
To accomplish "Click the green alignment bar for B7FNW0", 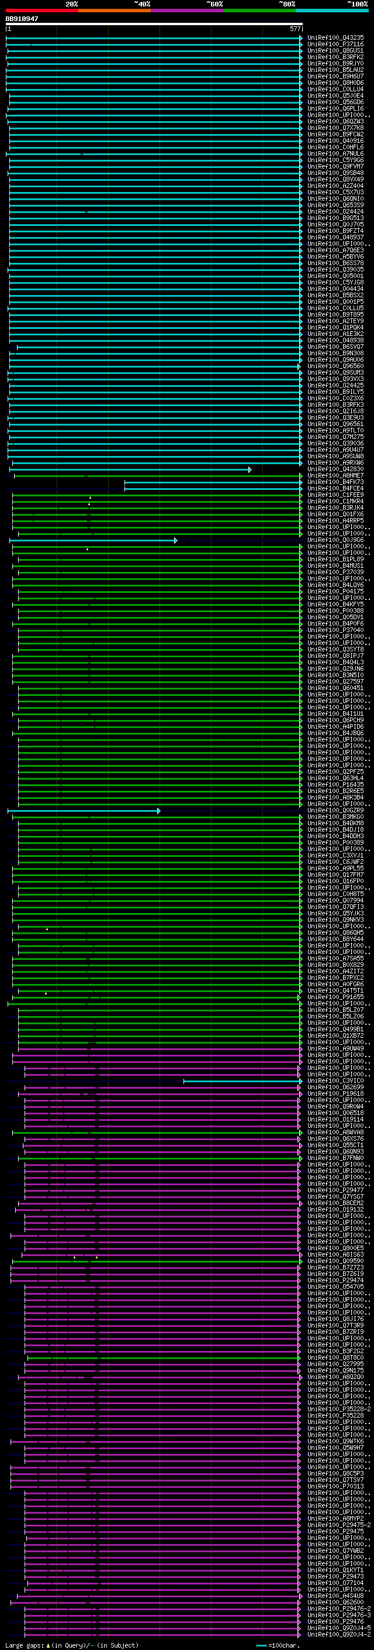I will click(x=160, y=1159).
